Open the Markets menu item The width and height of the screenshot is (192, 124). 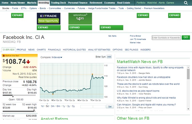tap(32, 3)
